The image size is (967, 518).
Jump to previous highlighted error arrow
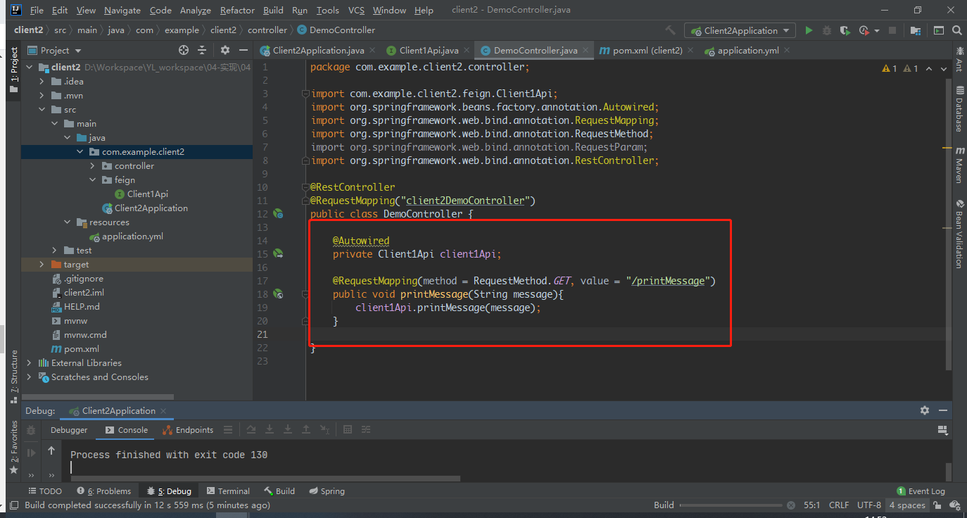(929, 68)
